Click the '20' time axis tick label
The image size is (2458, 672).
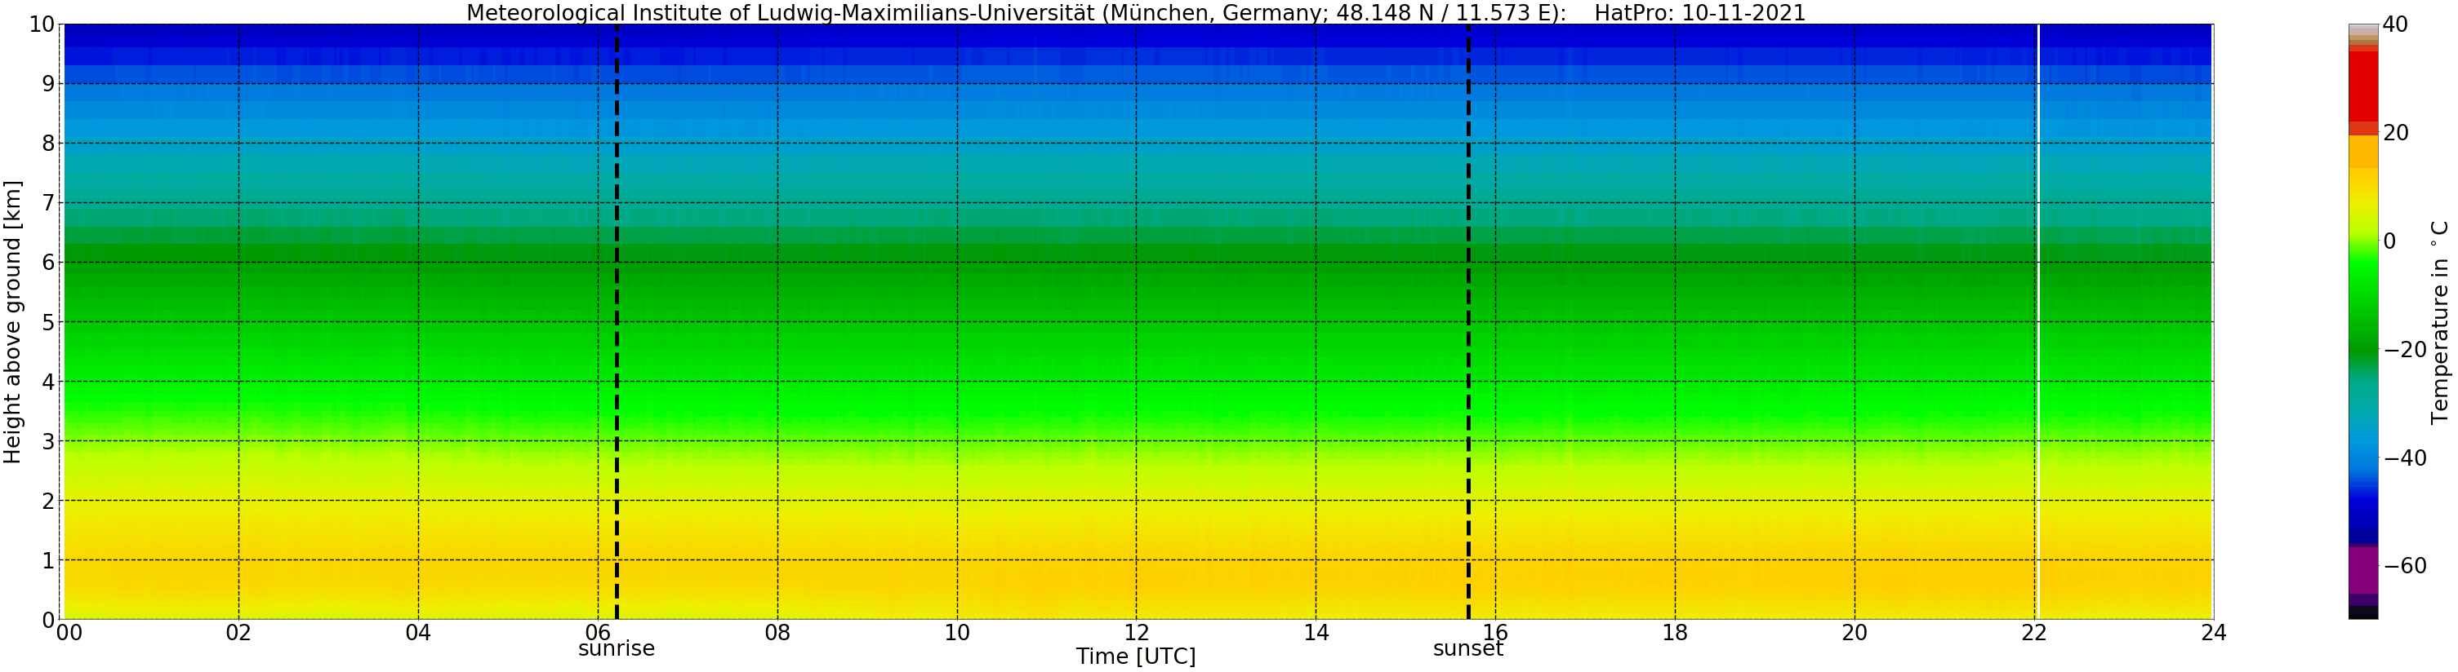point(1854,633)
